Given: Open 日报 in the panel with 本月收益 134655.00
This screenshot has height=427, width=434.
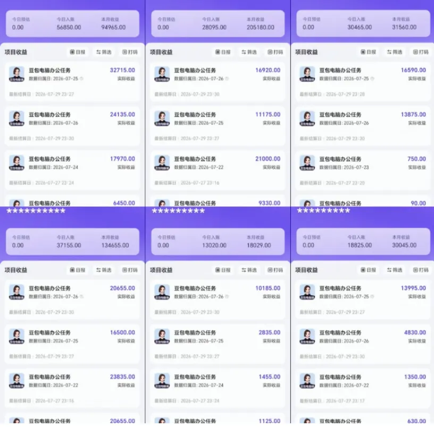Looking at the screenshot, I should coord(78,270).
